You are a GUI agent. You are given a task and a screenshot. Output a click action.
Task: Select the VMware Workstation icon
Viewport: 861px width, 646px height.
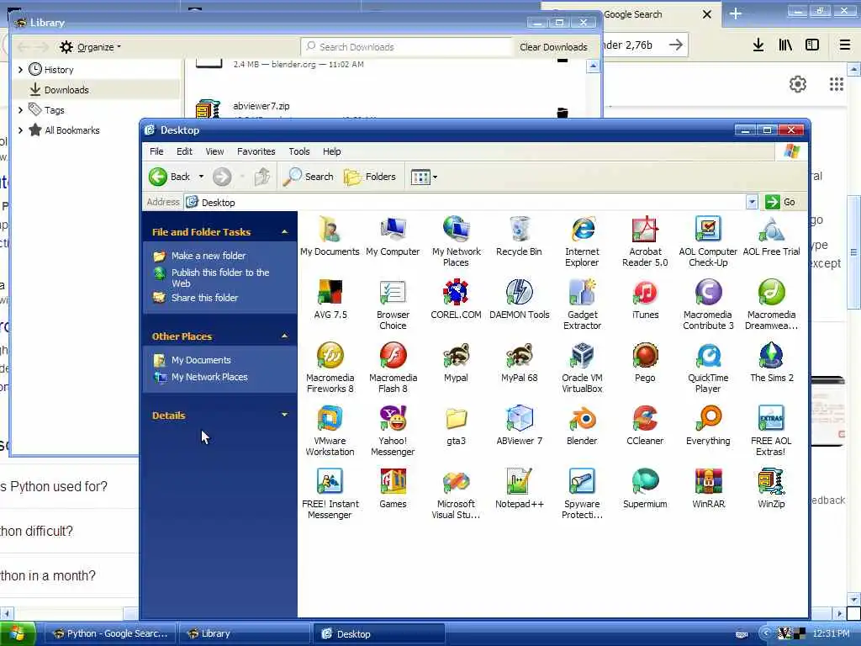point(330,430)
